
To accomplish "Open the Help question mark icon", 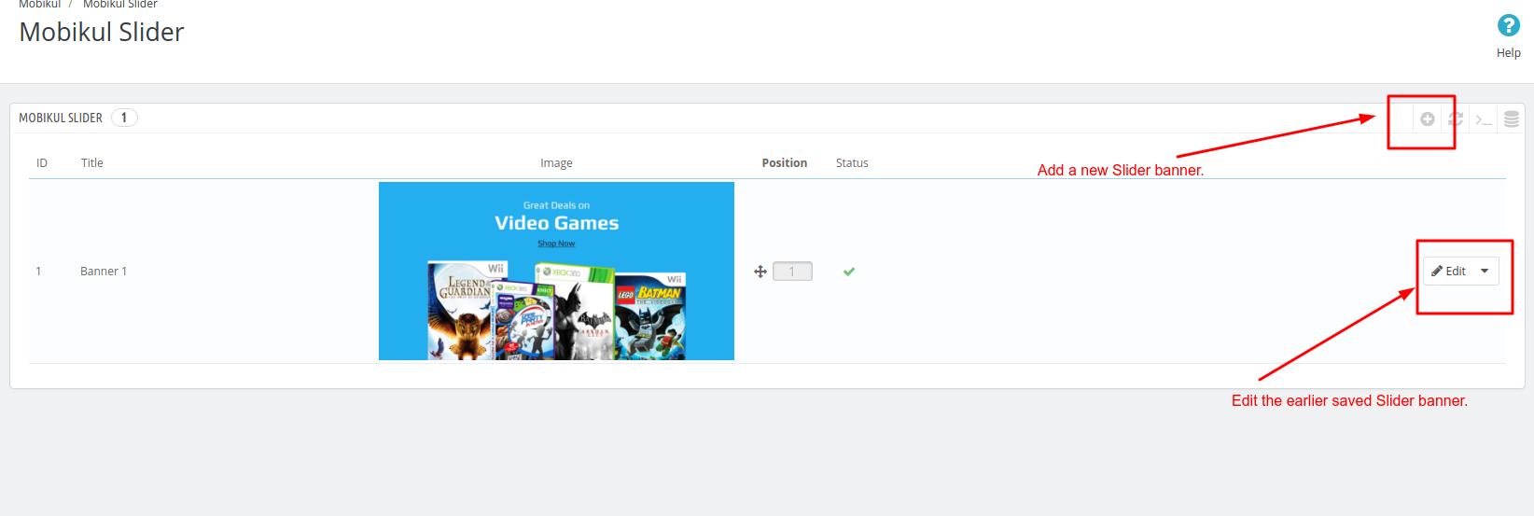I will click(1508, 25).
